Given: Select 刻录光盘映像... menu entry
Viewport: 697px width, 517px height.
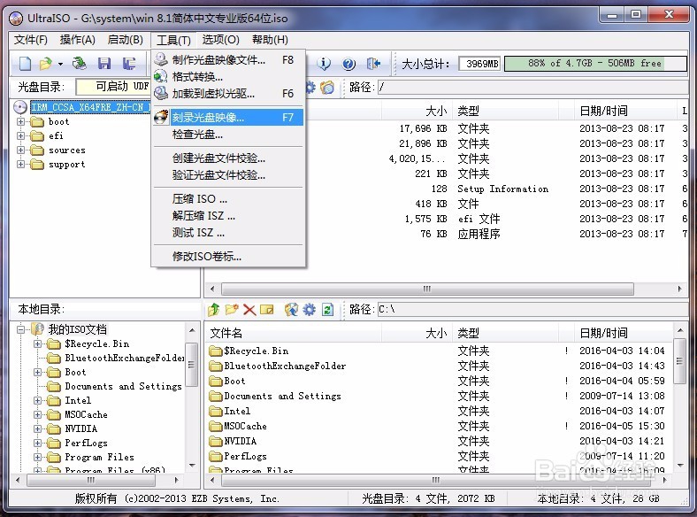Looking at the screenshot, I should pyautogui.click(x=228, y=118).
